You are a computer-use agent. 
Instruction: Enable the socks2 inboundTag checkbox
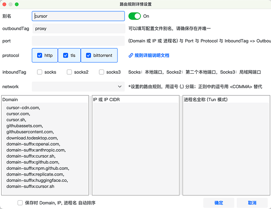click(69, 72)
